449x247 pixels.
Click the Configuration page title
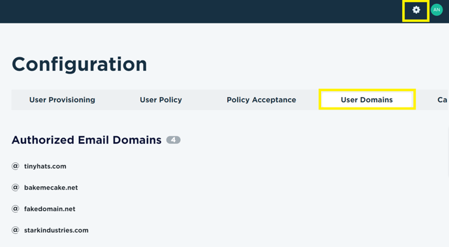[x=80, y=65]
